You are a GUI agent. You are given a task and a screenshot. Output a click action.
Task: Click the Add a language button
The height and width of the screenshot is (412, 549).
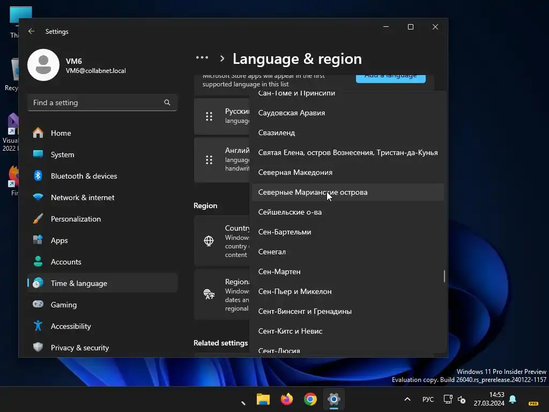coord(391,78)
